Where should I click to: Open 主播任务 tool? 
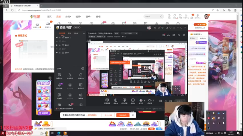(80, 76)
